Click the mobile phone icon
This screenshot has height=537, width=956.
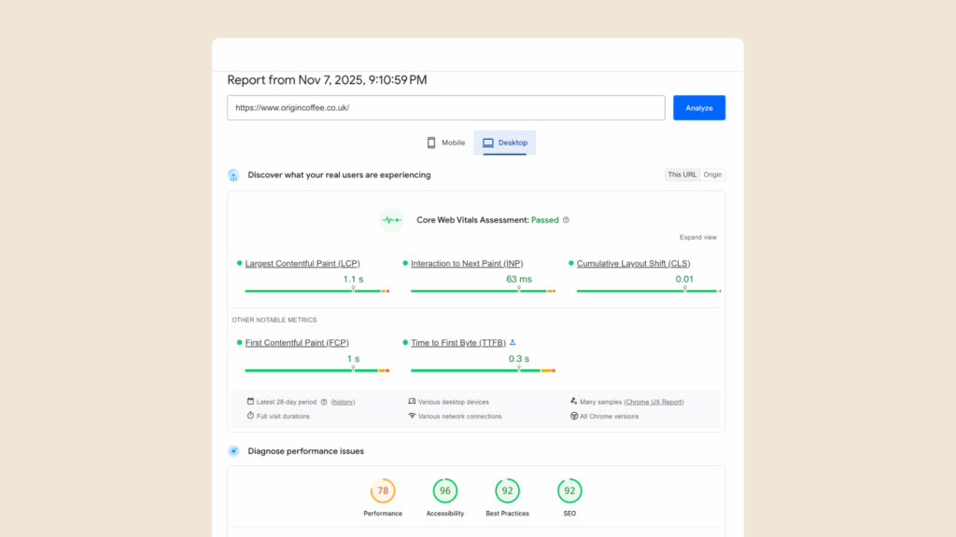pos(431,143)
